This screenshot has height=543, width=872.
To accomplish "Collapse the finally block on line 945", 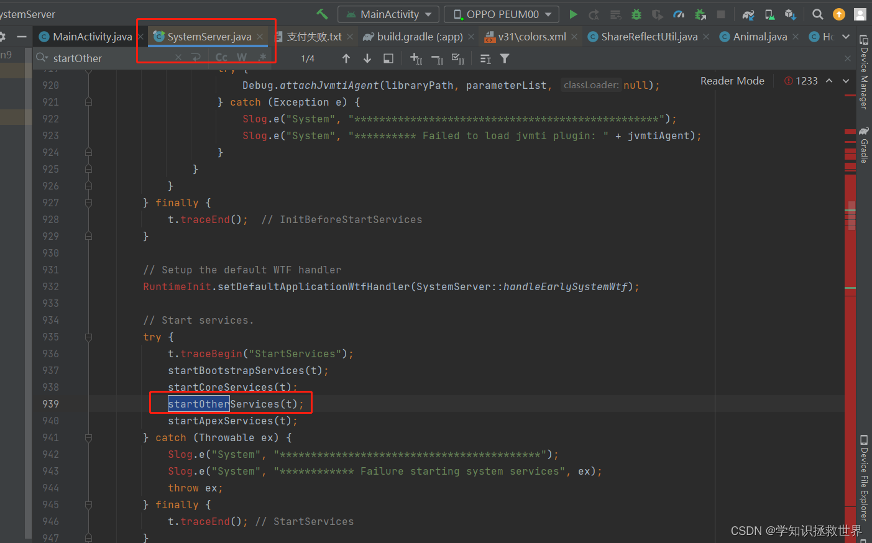I will pos(88,504).
